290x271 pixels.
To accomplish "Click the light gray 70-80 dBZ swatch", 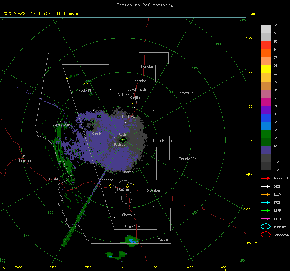I will (266, 29).
